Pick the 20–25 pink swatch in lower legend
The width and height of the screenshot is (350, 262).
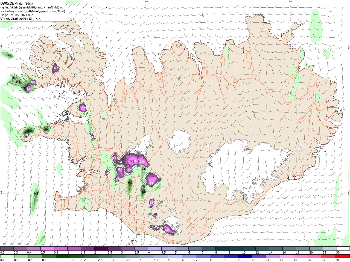(315, 256)
